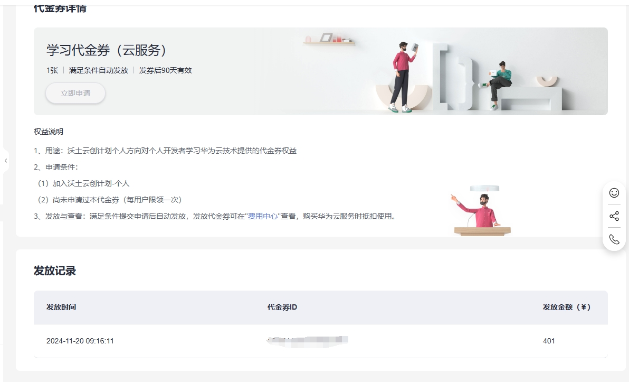Image resolution: width=629 pixels, height=382 pixels.
Task: Click the 申请条件 line
Action: click(56, 167)
